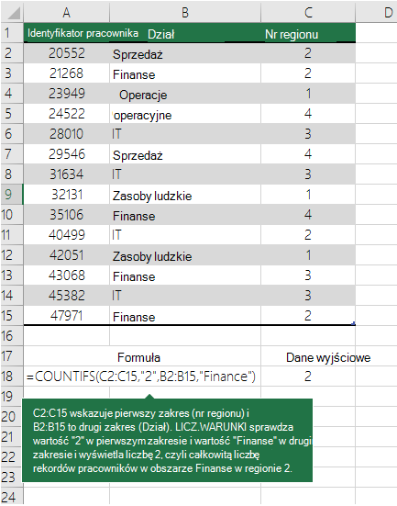Image resolution: width=397 pixels, height=506 pixels.
Task: Click header cell 'Identyfikator pracownika'
Action: (66, 33)
